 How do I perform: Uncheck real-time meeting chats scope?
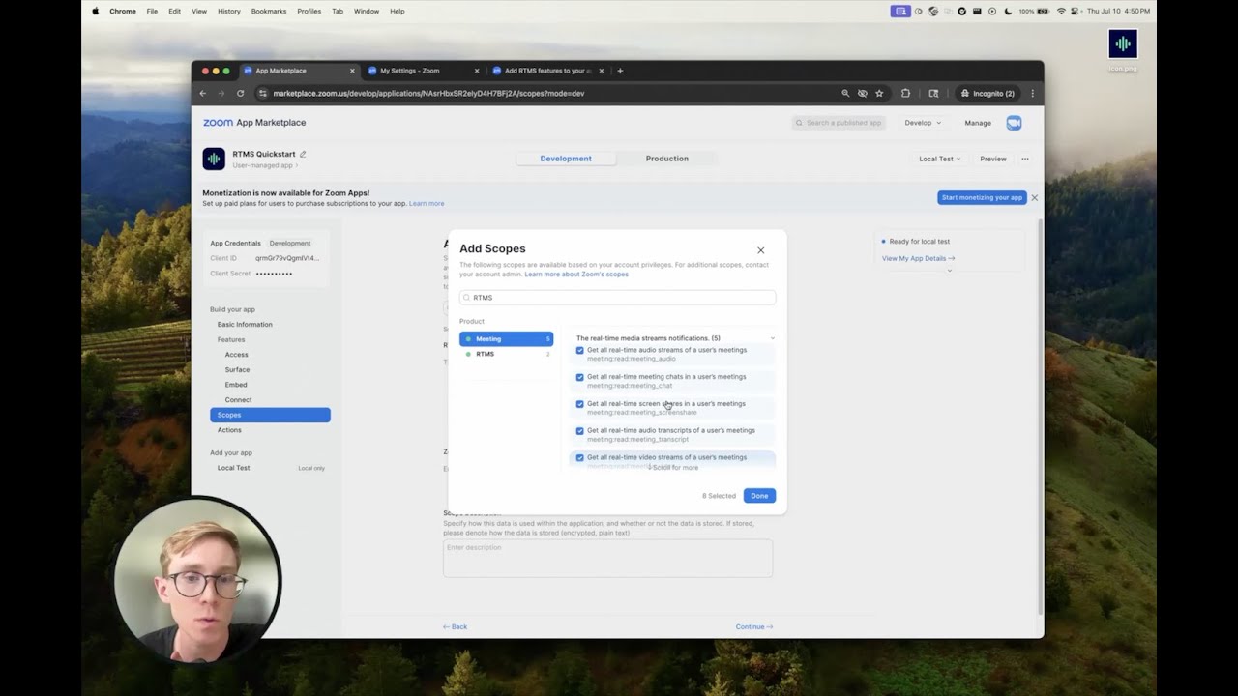coord(580,377)
